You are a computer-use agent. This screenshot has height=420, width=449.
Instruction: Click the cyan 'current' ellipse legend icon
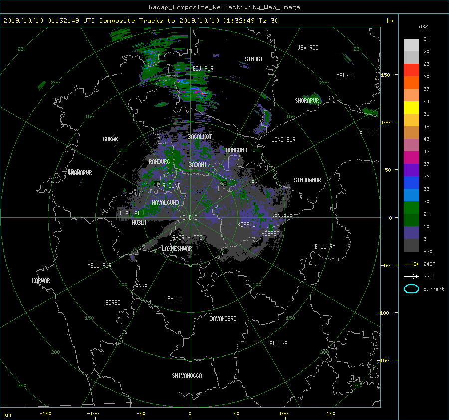411,289
